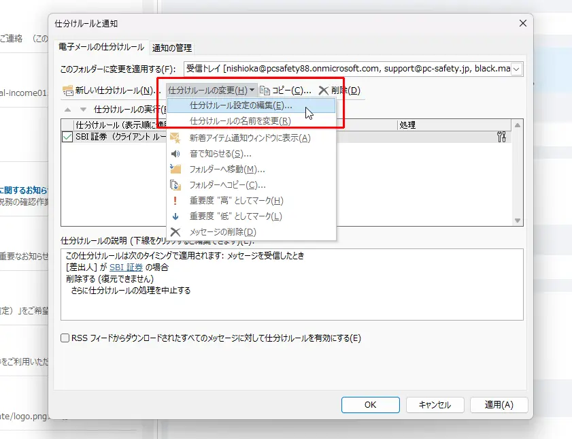Image resolution: width=572 pixels, height=439 pixels.
Task: Click the このフォルダーに変更を適用する(F): label
Action: 118,69
